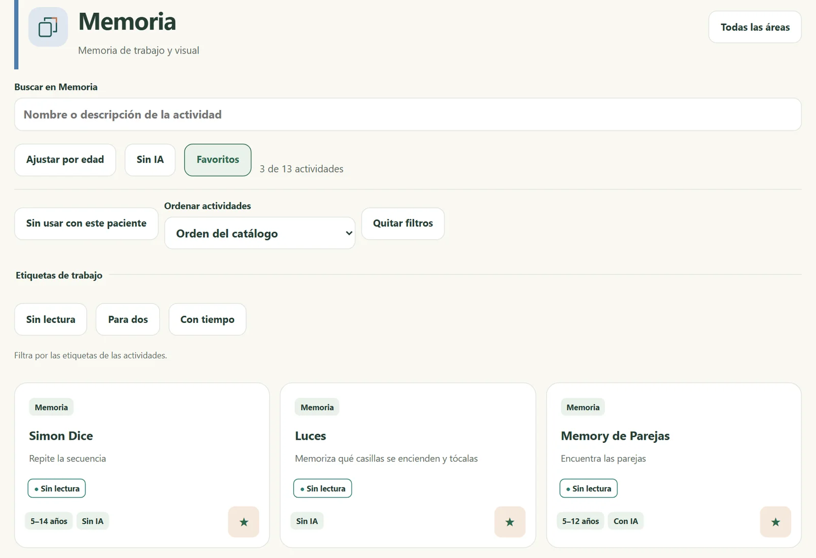Image resolution: width=816 pixels, height=558 pixels.
Task: Remove Memory de Parejas from favorites
Action: pos(775,522)
